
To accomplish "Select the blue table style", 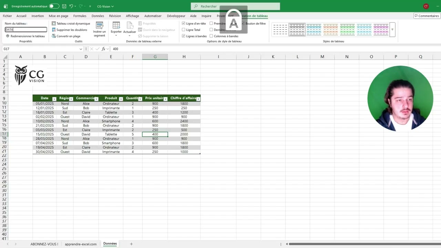I will pyautogui.click(x=314, y=30).
